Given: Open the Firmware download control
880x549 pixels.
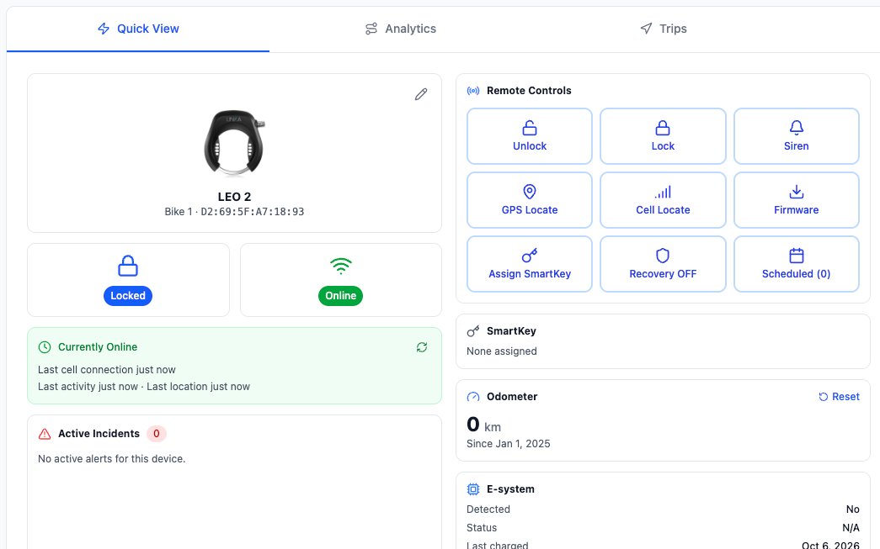Looking at the screenshot, I should click(797, 200).
